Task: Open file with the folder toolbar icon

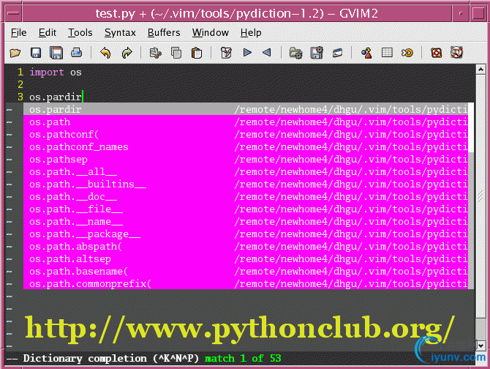Action: tap(15, 53)
